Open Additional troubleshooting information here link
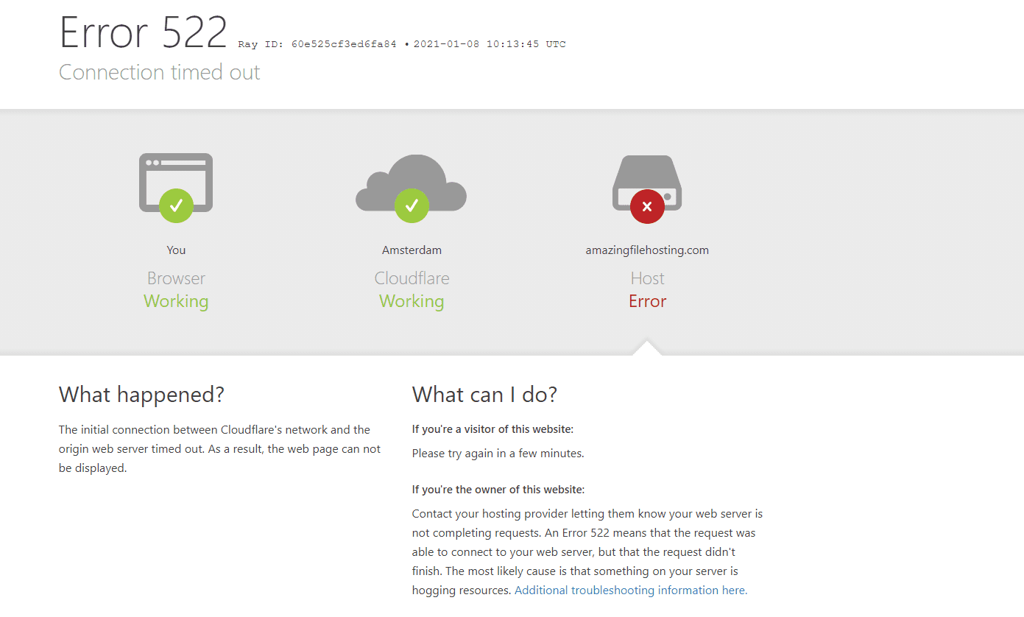Image resolution: width=1024 pixels, height=617 pixels. [631, 590]
